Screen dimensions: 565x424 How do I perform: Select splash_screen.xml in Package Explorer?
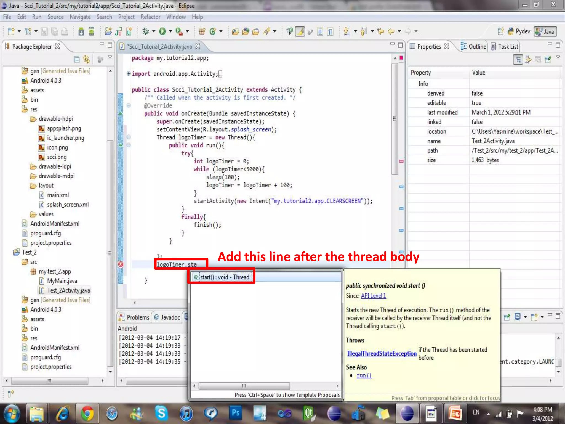point(64,205)
